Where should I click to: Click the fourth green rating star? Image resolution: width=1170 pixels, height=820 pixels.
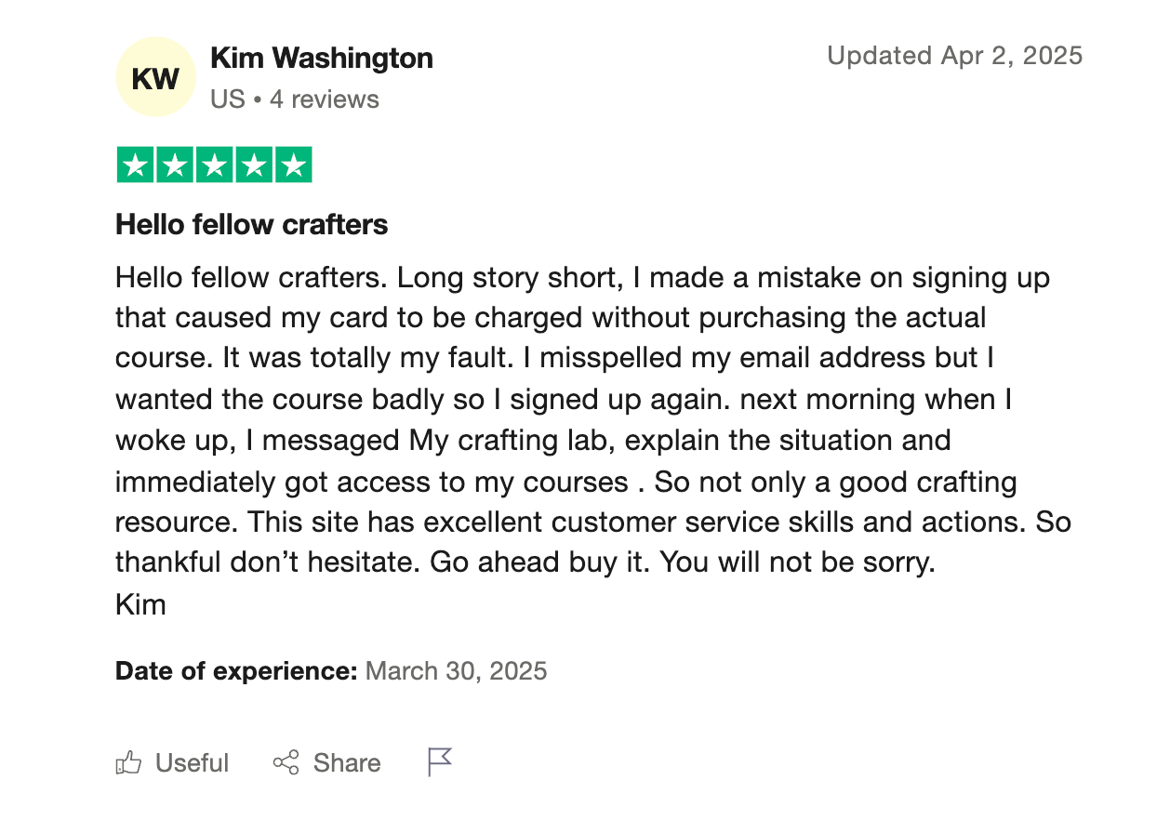[x=253, y=165]
